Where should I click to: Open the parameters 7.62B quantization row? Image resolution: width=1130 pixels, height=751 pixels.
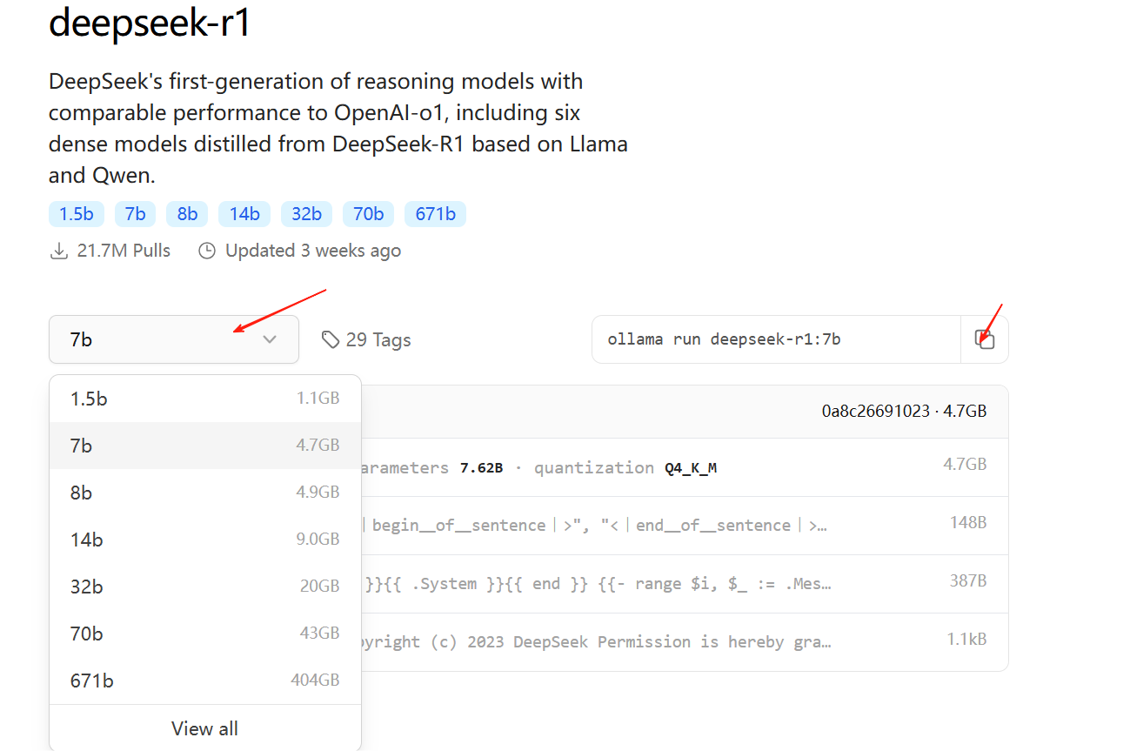684,467
